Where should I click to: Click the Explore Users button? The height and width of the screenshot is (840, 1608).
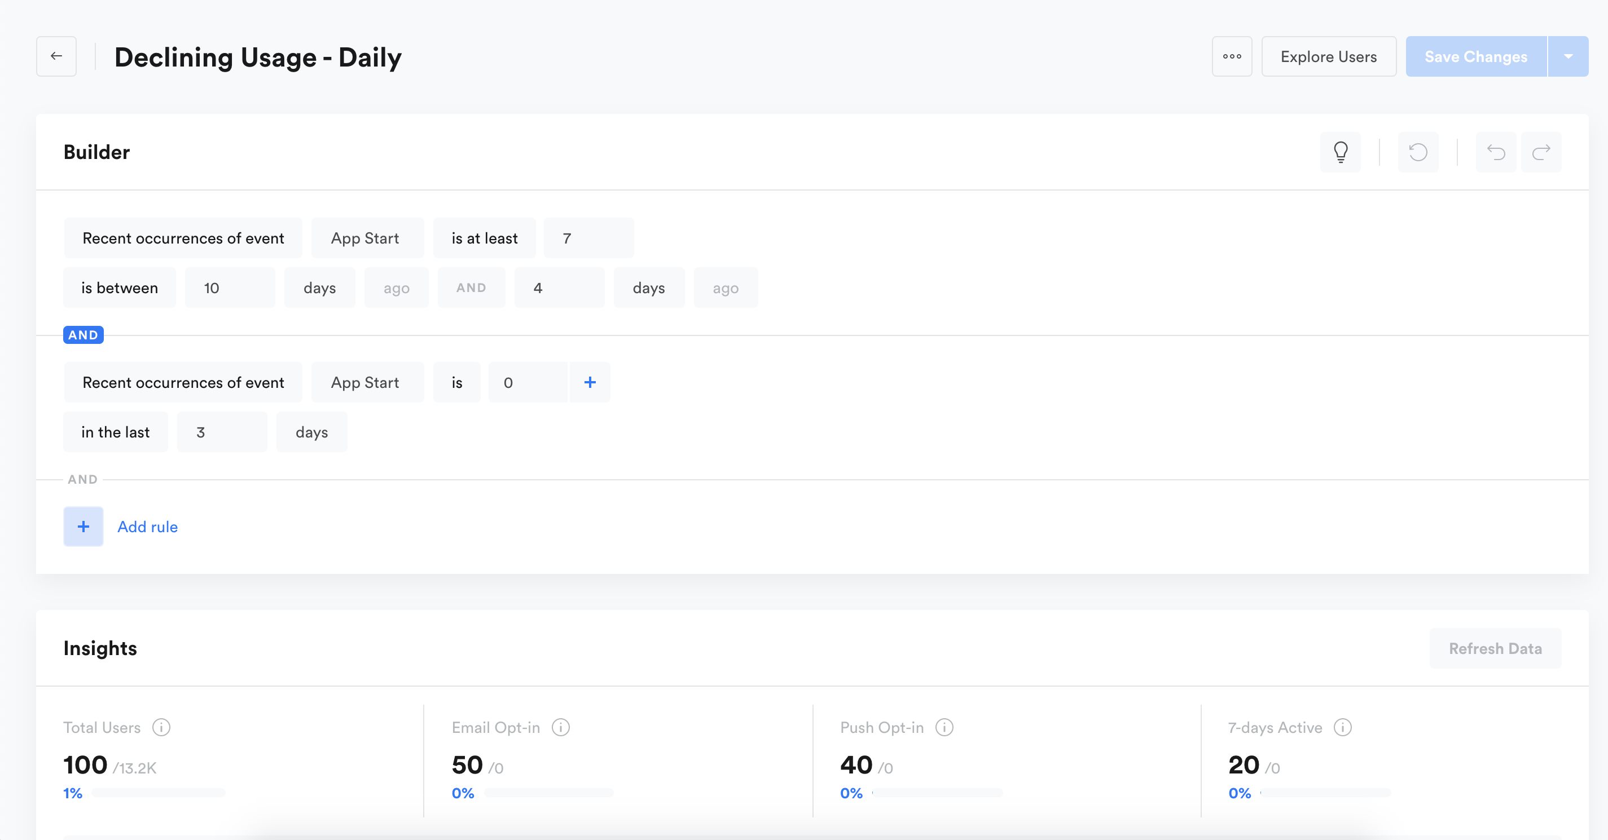point(1328,56)
